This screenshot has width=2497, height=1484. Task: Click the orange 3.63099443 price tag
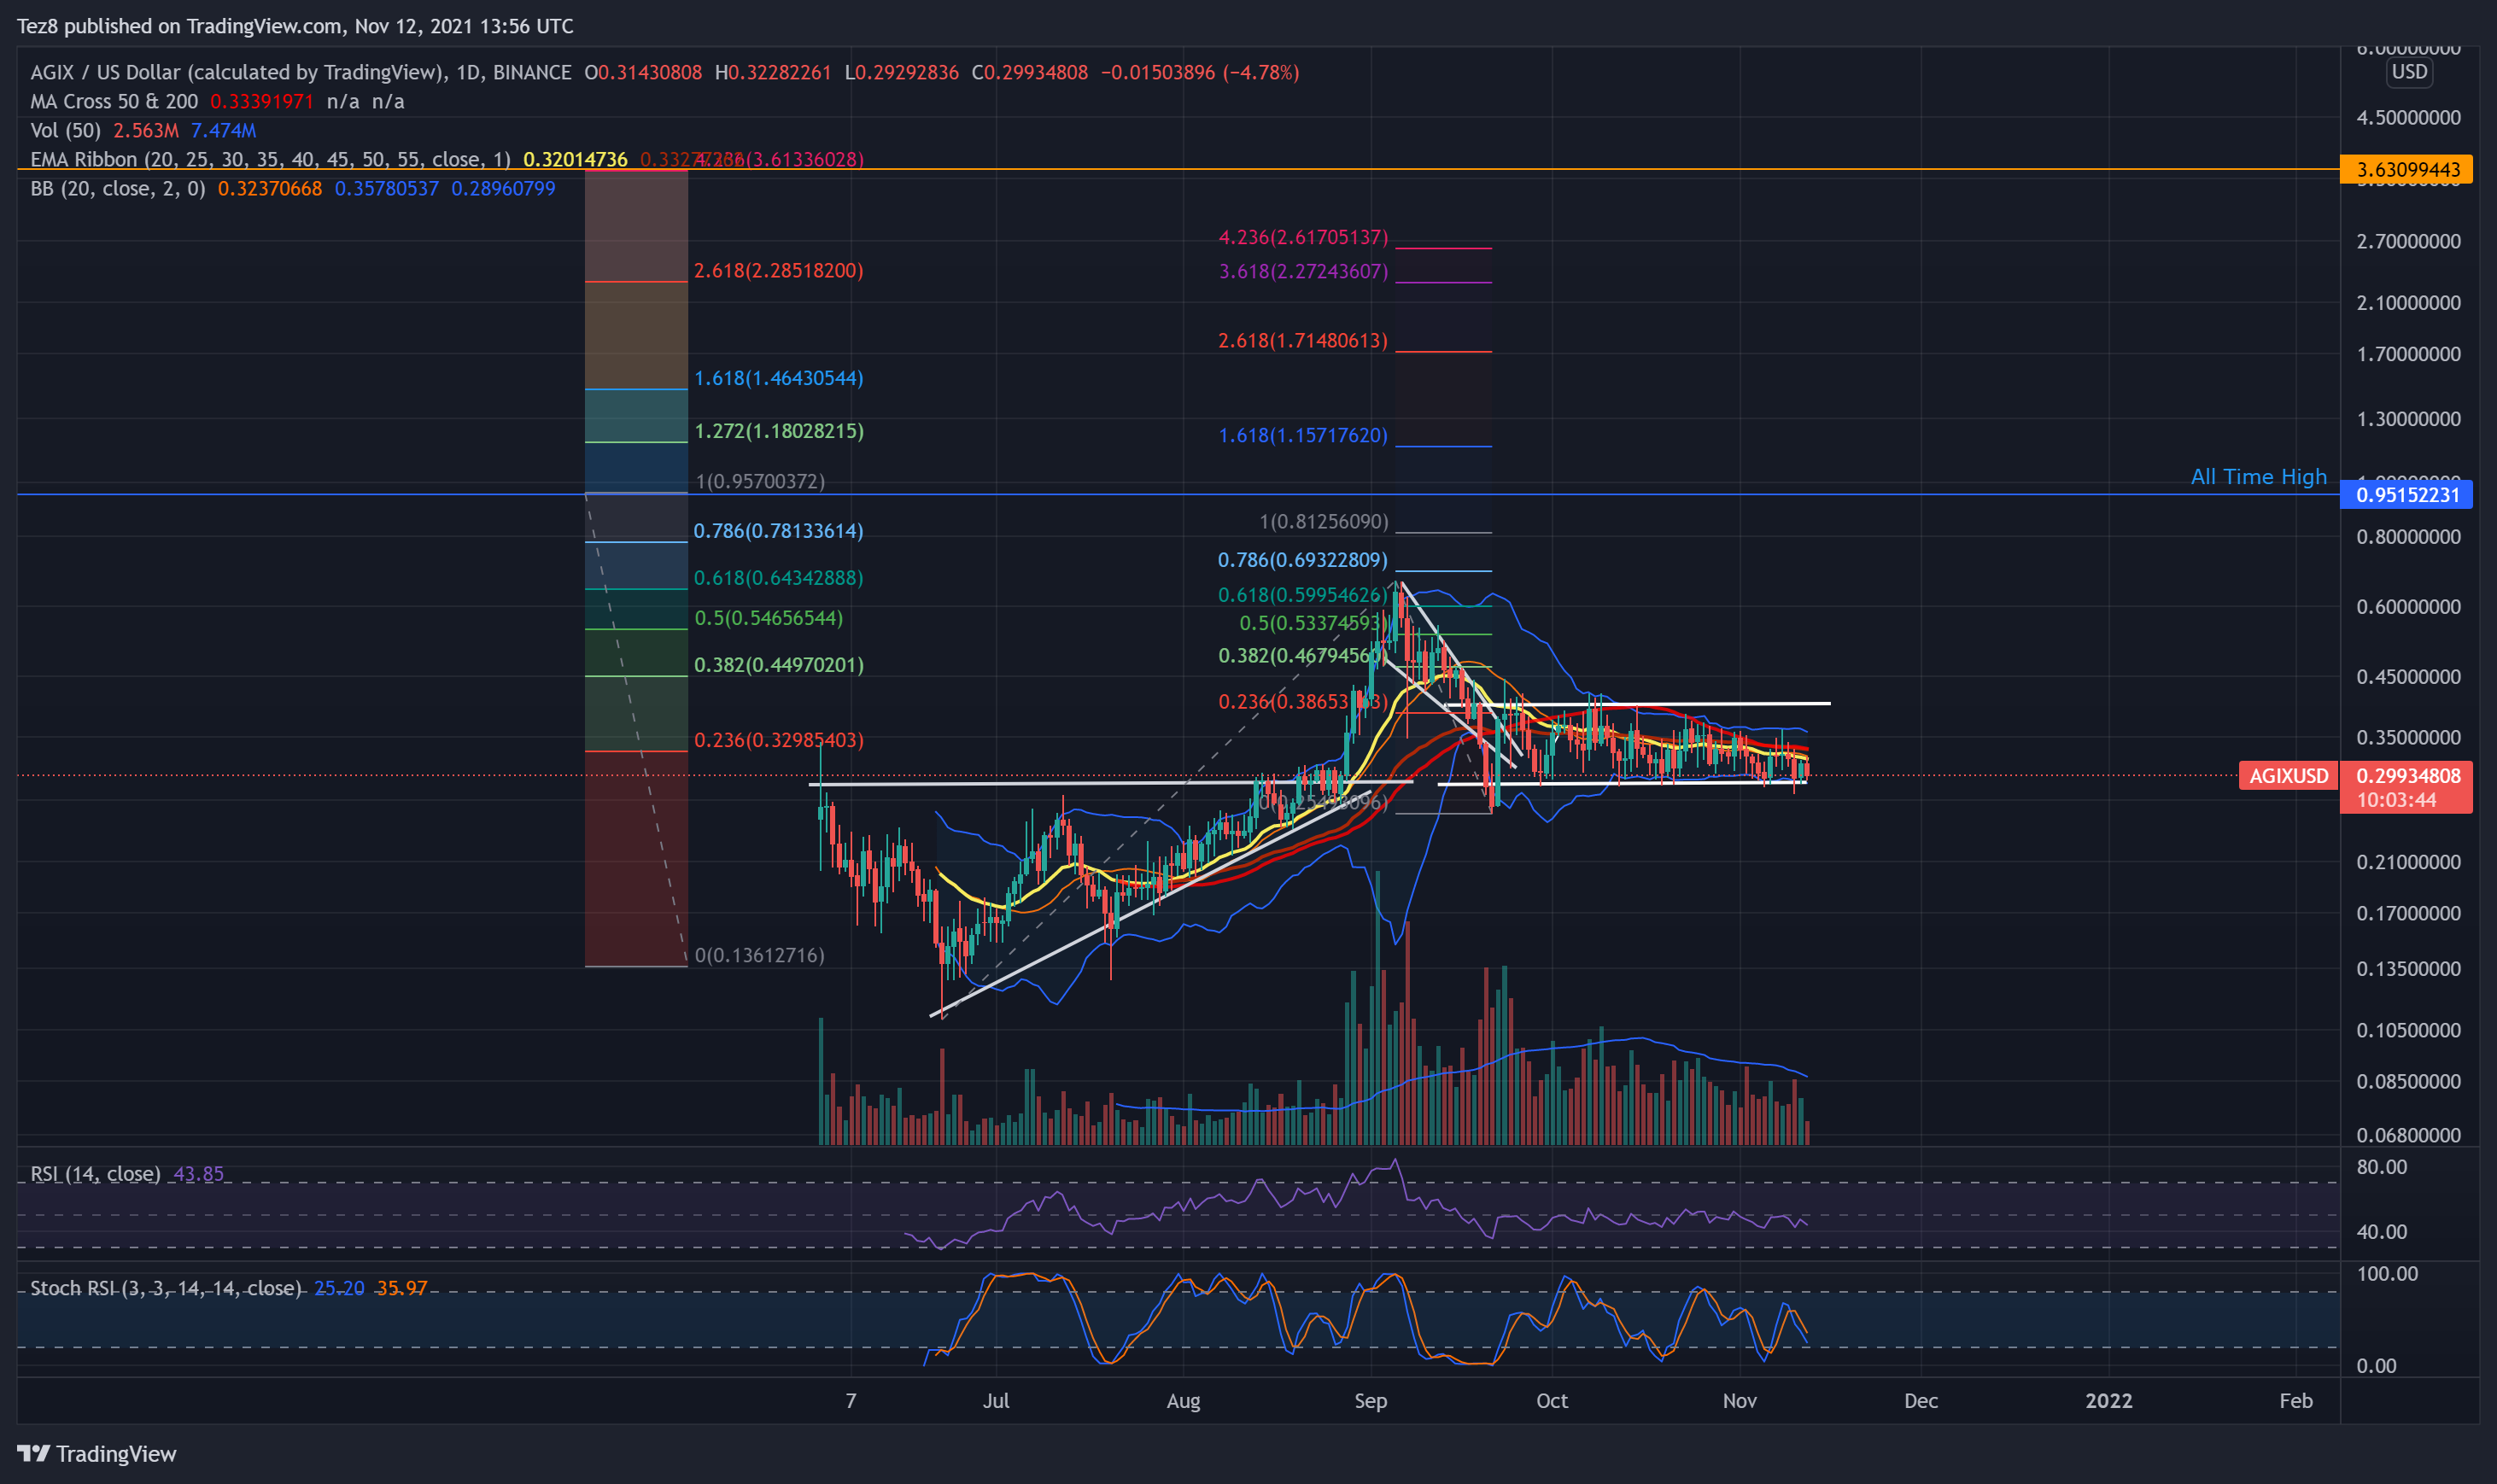(x=2406, y=169)
